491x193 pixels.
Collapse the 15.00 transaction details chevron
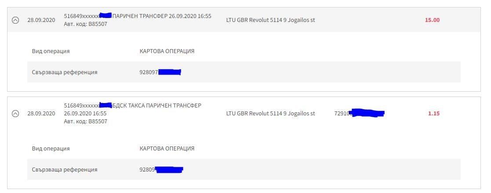(x=15, y=20)
